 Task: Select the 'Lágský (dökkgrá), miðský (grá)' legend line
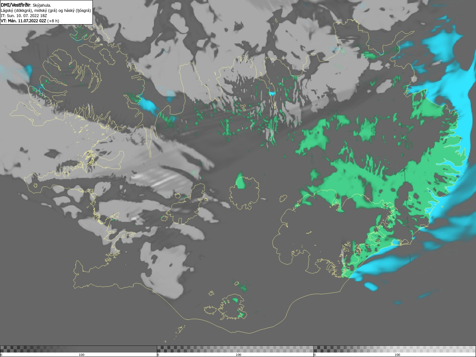pos(46,10)
